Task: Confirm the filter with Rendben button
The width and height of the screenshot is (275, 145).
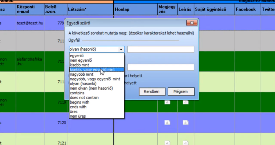Action: (152, 91)
